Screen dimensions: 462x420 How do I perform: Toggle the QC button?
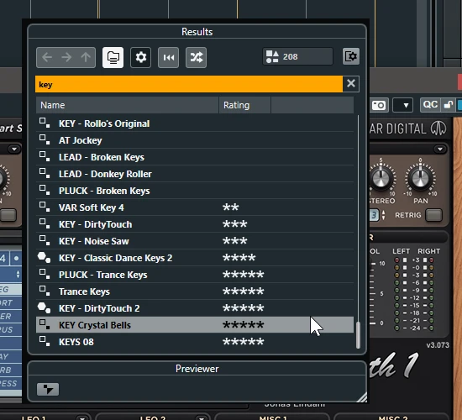430,105
